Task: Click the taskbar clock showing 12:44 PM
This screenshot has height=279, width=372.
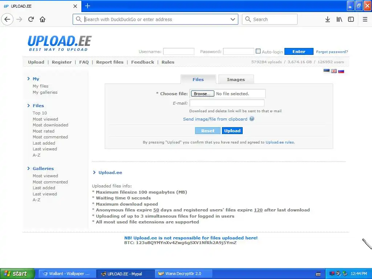Action: tap(359, 274)
